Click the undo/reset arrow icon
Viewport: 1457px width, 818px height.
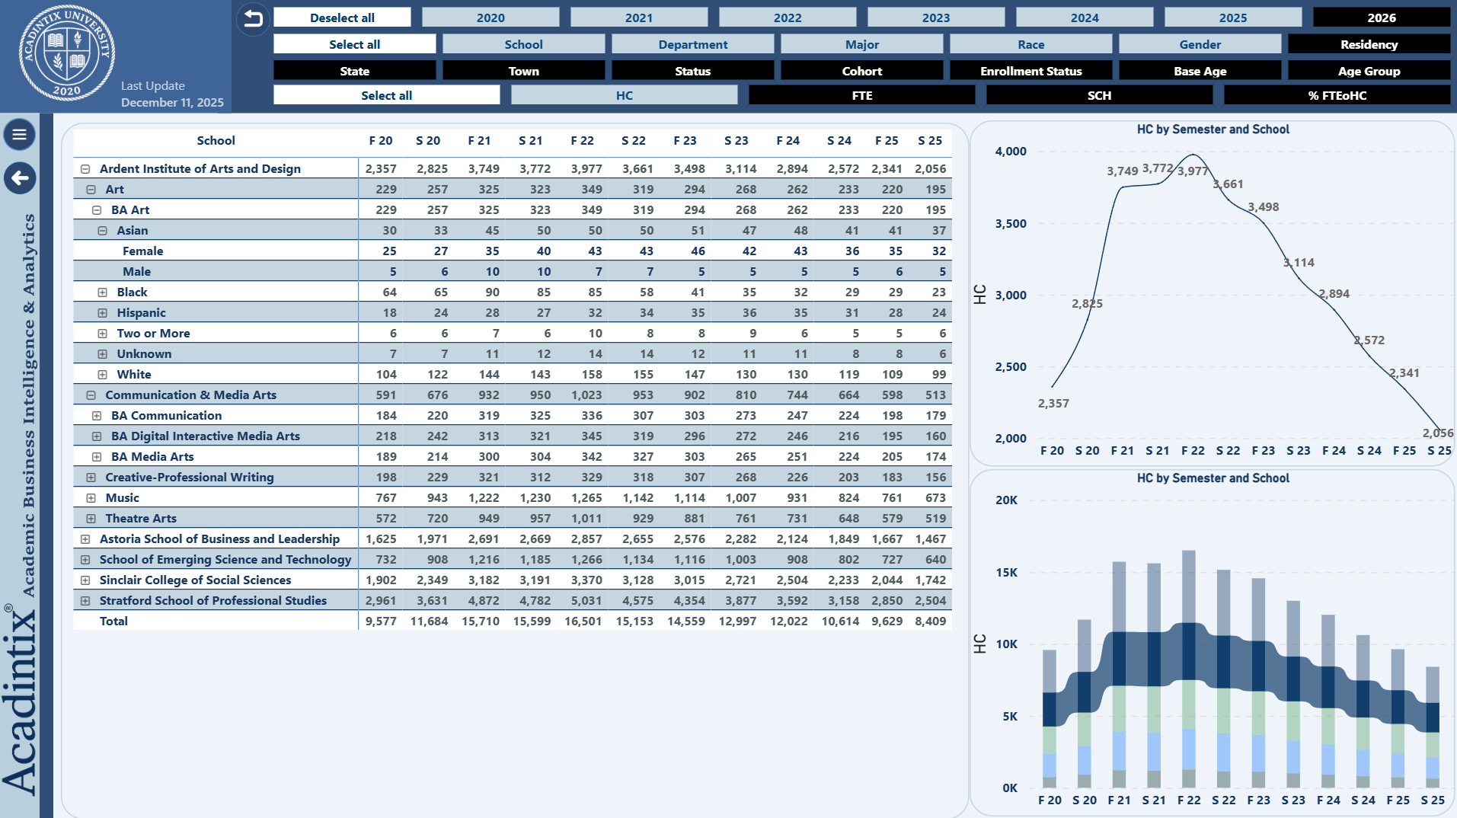point(253,18)
